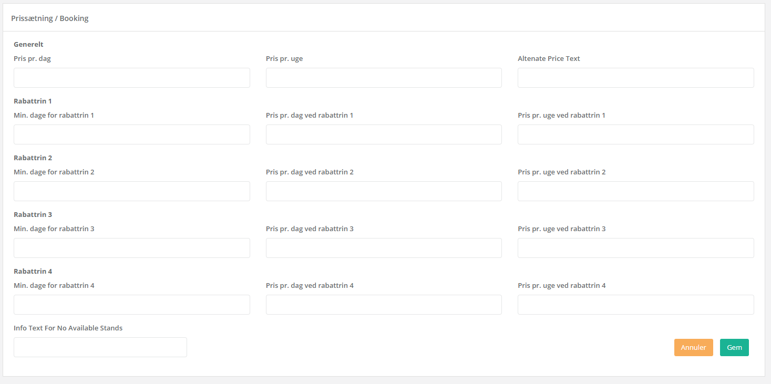Click the Gem save button

click(734, 347)
